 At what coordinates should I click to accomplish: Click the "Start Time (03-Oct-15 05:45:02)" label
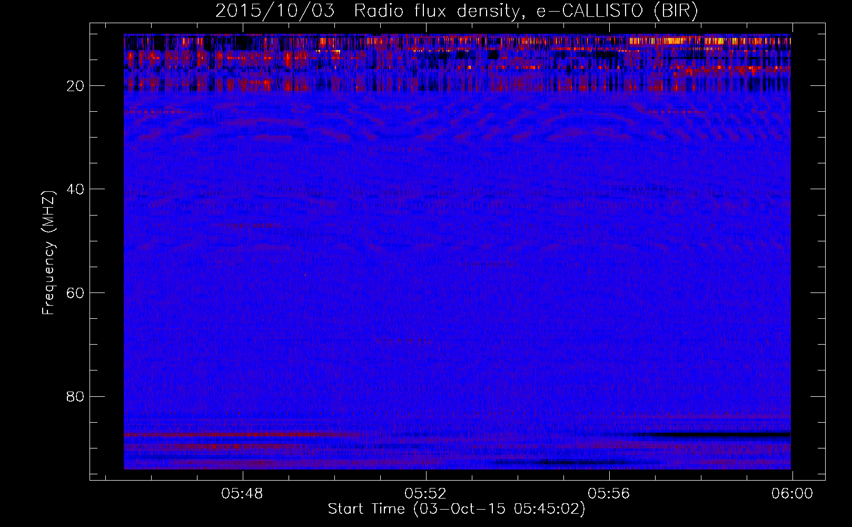(x=457, y=509)
